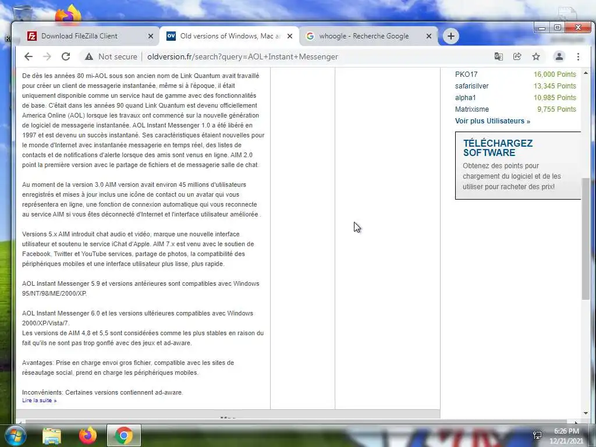The image size is (596, 447).
Task: Click user PKO17 in the ranking
Action: [x=466, y=74]
